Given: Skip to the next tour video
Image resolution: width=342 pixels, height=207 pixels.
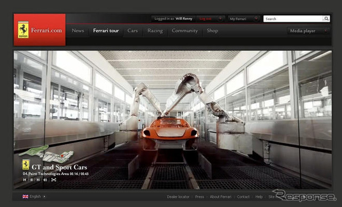Looking at the screenshot, I should tap(38, 180).
